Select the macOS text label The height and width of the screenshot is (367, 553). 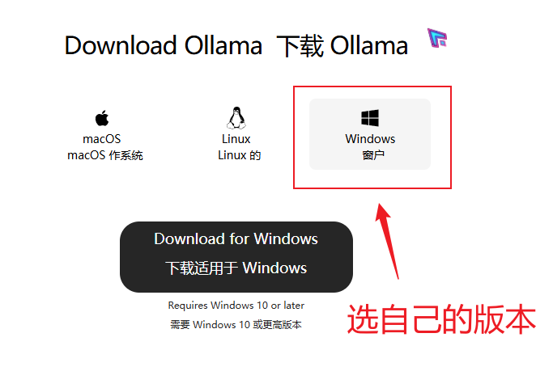coord(101,139)
